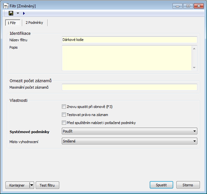Click the Maximální počet záznamů field
The height and width of the screenshot is (194, 207).
(129, 87)
